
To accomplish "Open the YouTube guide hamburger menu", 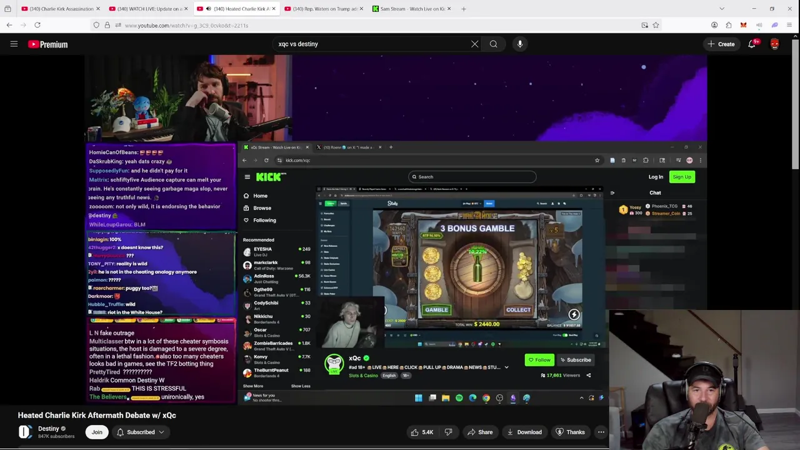I will pyautogui.click(x=14, y=44).
